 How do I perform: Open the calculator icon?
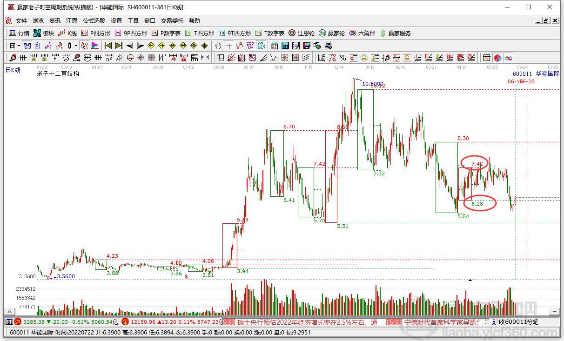click(x=285, y=46)
